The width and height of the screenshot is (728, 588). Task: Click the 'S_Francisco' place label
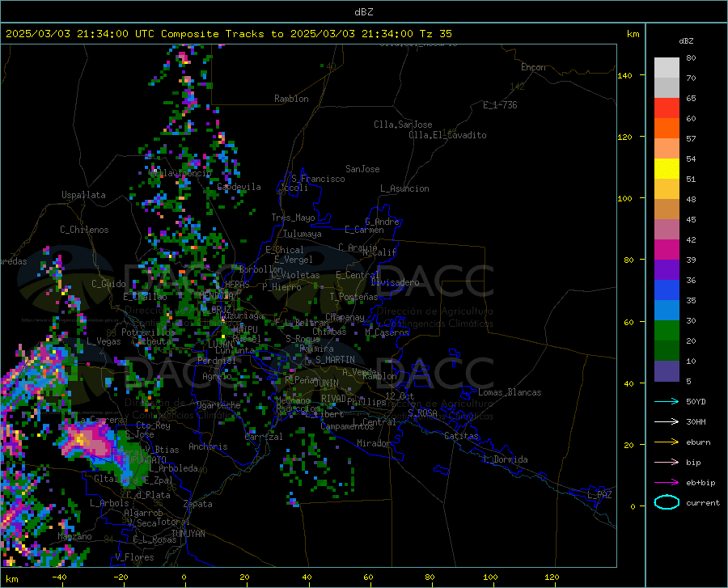318,179
